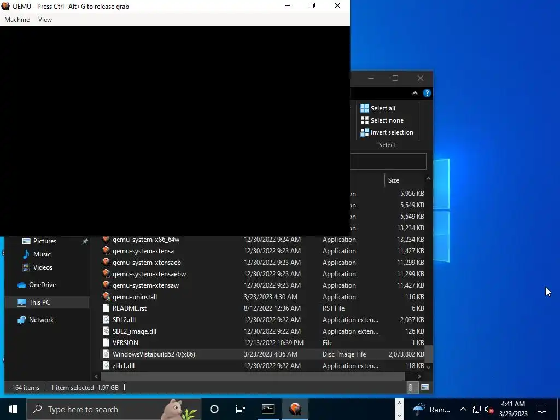Screen dimensions: 560x420
Task: Open Videos in the navigation pane
Action: pos(43,267)
